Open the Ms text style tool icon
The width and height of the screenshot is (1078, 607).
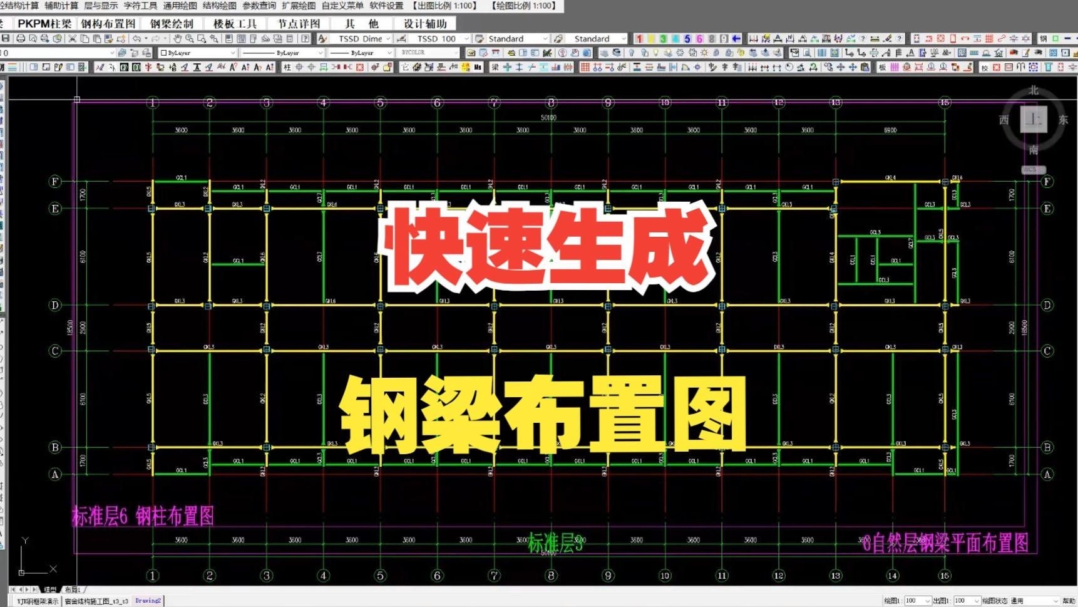[x=477, y=67]
